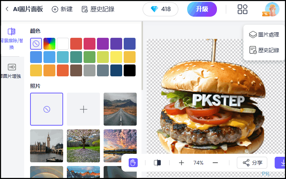286x179 pixels.
Task: Select the rainbow photo background
Action: pos(47,172)
